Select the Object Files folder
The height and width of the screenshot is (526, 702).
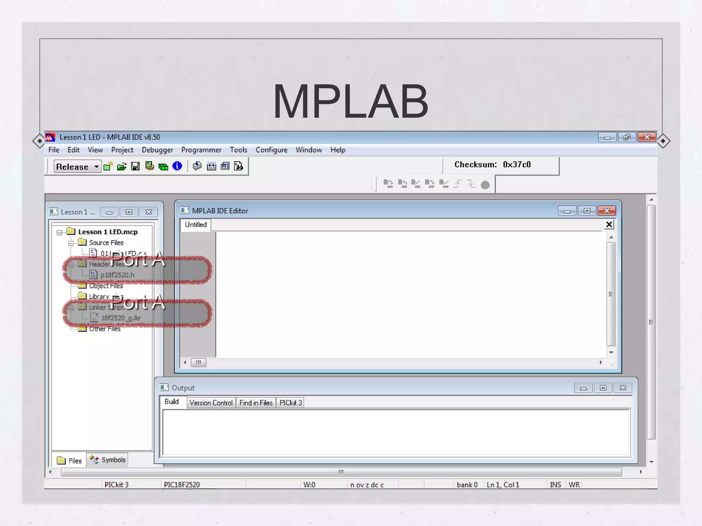(x=106, y=286)
